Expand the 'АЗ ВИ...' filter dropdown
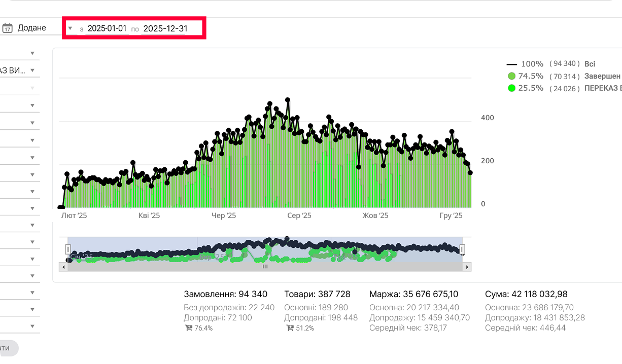Screen dimensions: 622x364 (x=32, y=70)
